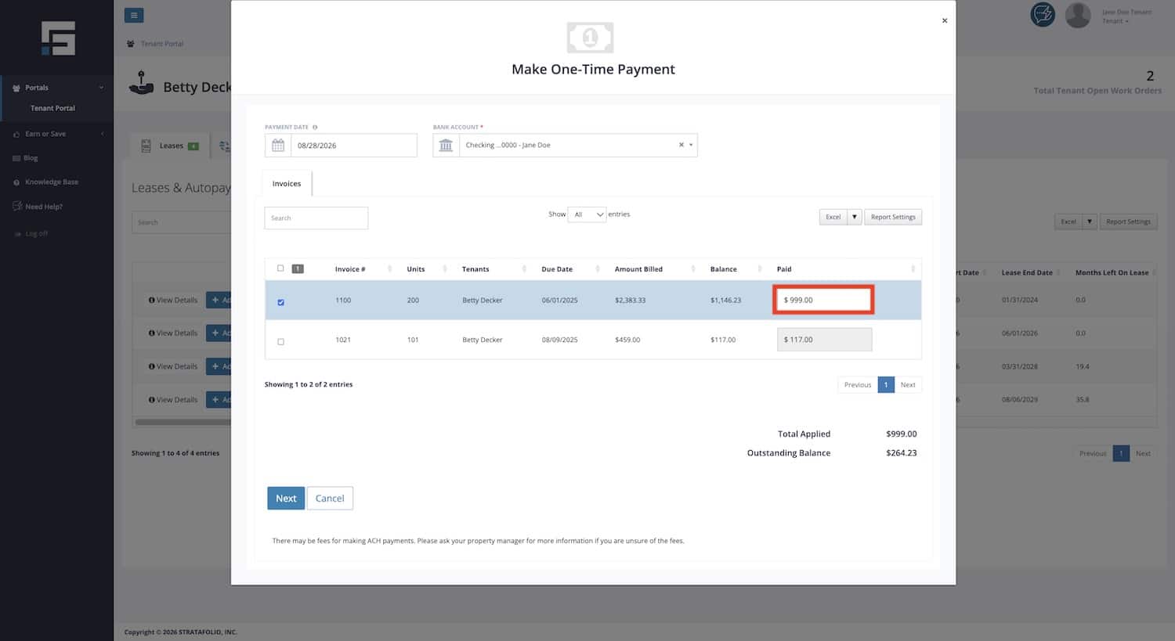
Task: Check invoice 1021 checkbox
Action: pos(280,342)
